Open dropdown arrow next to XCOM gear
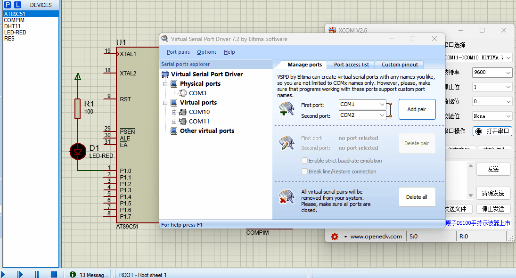The height and width of the screenshot is (278, 516). [x=345, y=237]
